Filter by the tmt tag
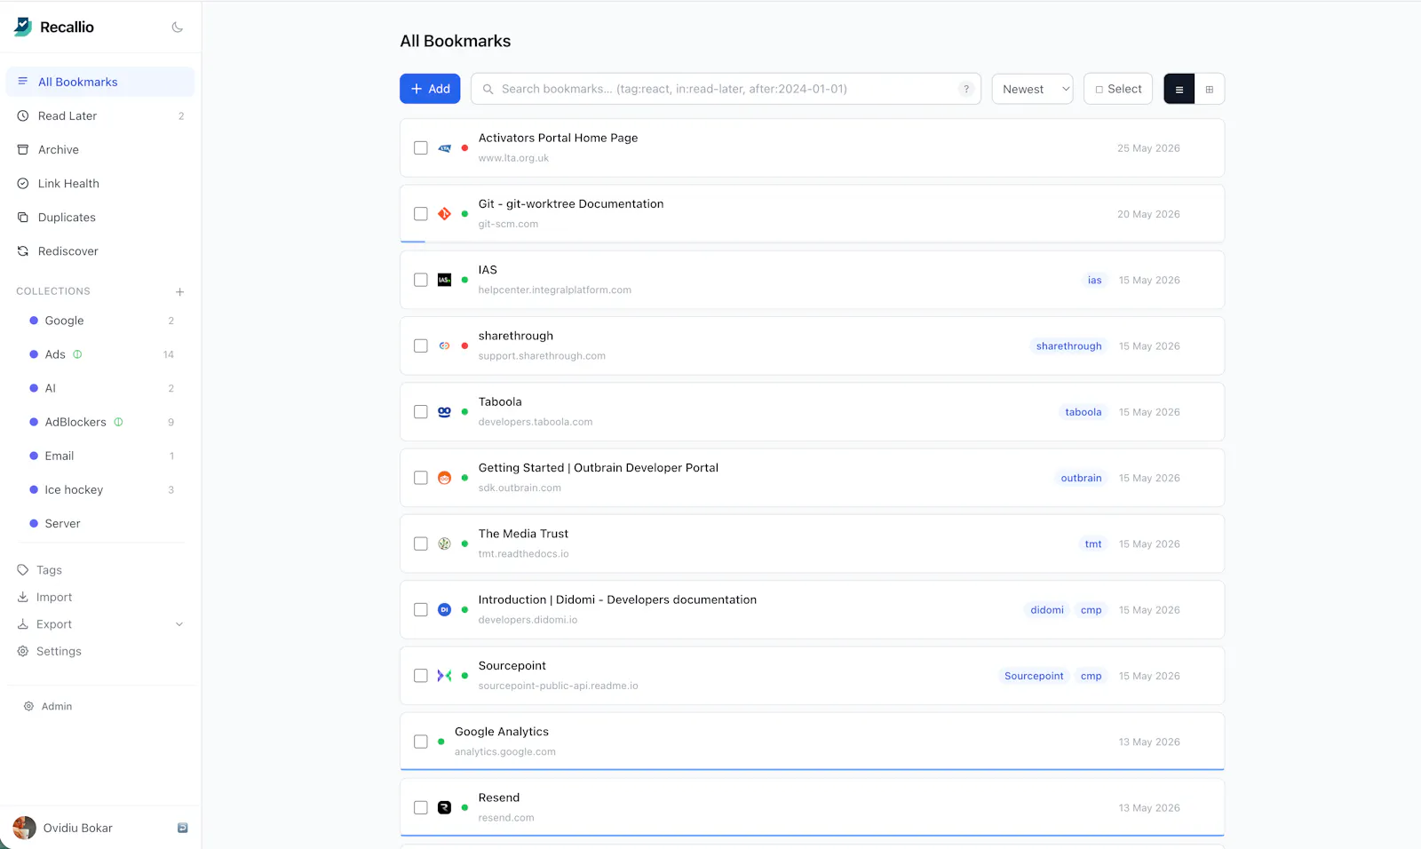 pyautogui.click(x=1093, y=544)
